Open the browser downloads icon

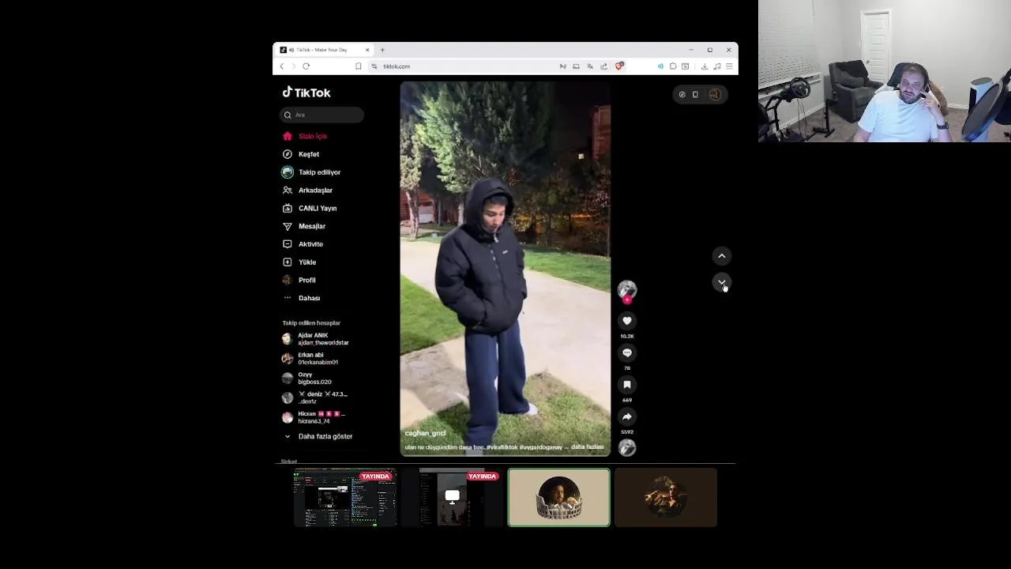705,66
